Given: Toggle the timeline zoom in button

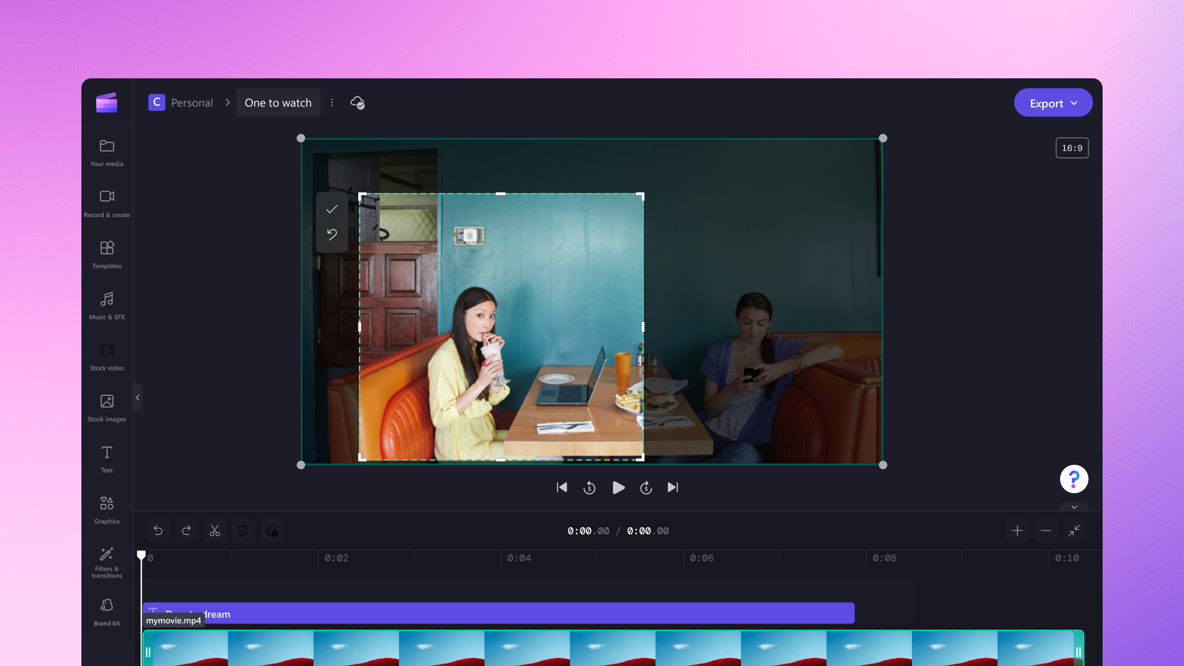Looking at the screenshot, I should pyautogui.click(x=1017, y=530).
